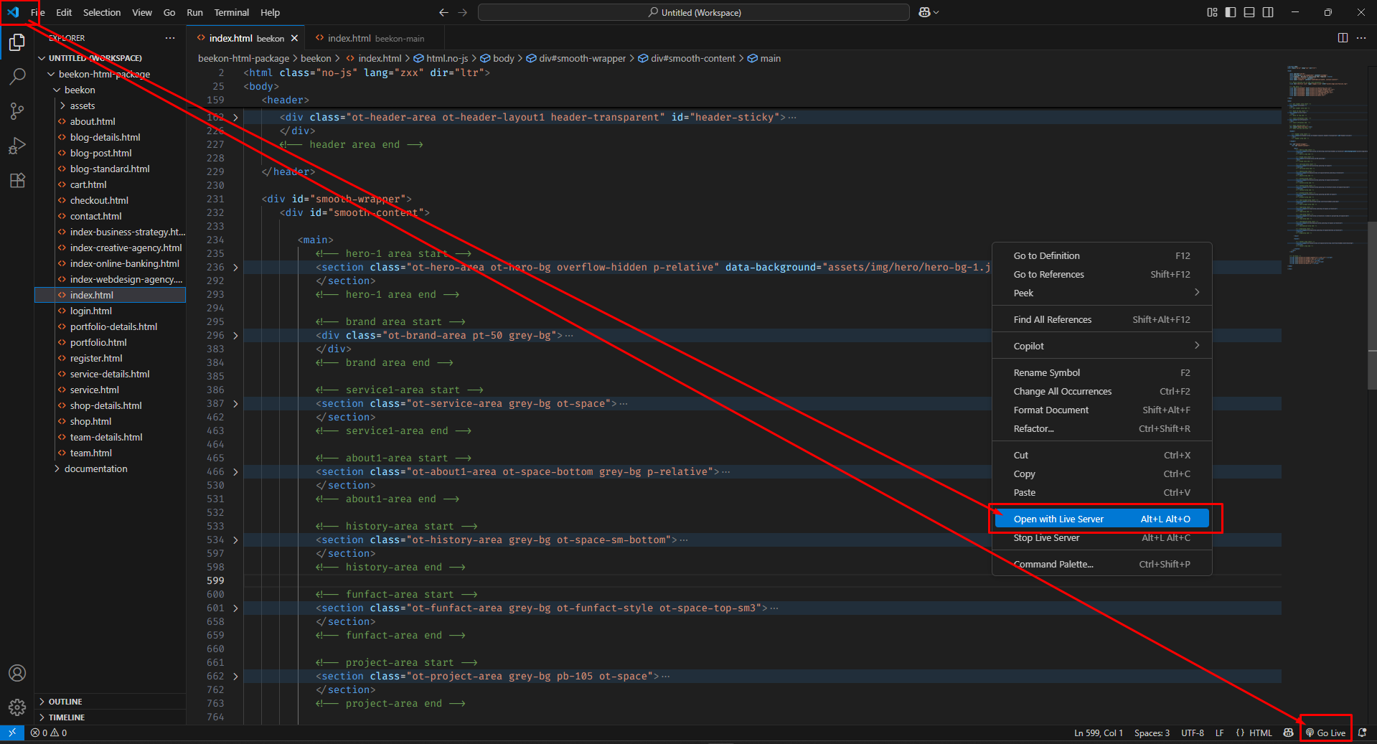This screenshot has width=1377, height=744.
Task: Open the Manage settings gear
Action: (x=17, y=707)
